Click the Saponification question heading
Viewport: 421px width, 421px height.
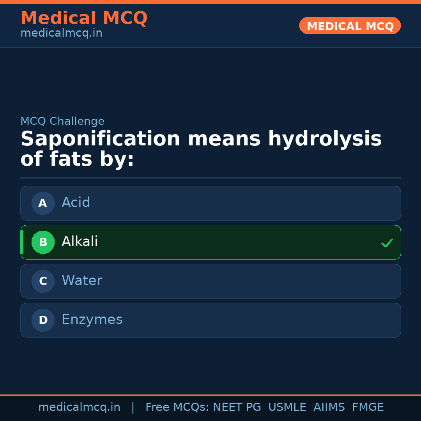[x=201, y=149]
